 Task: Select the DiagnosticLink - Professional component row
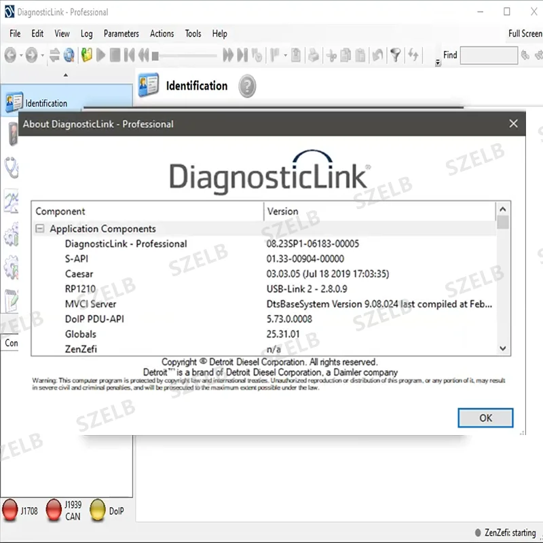coord(265,244)
